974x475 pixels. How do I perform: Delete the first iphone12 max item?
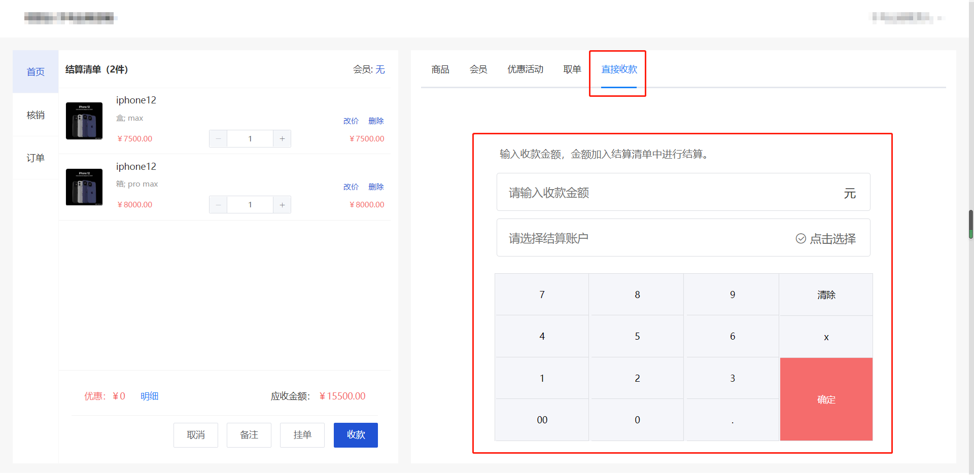tap(376, 121)
